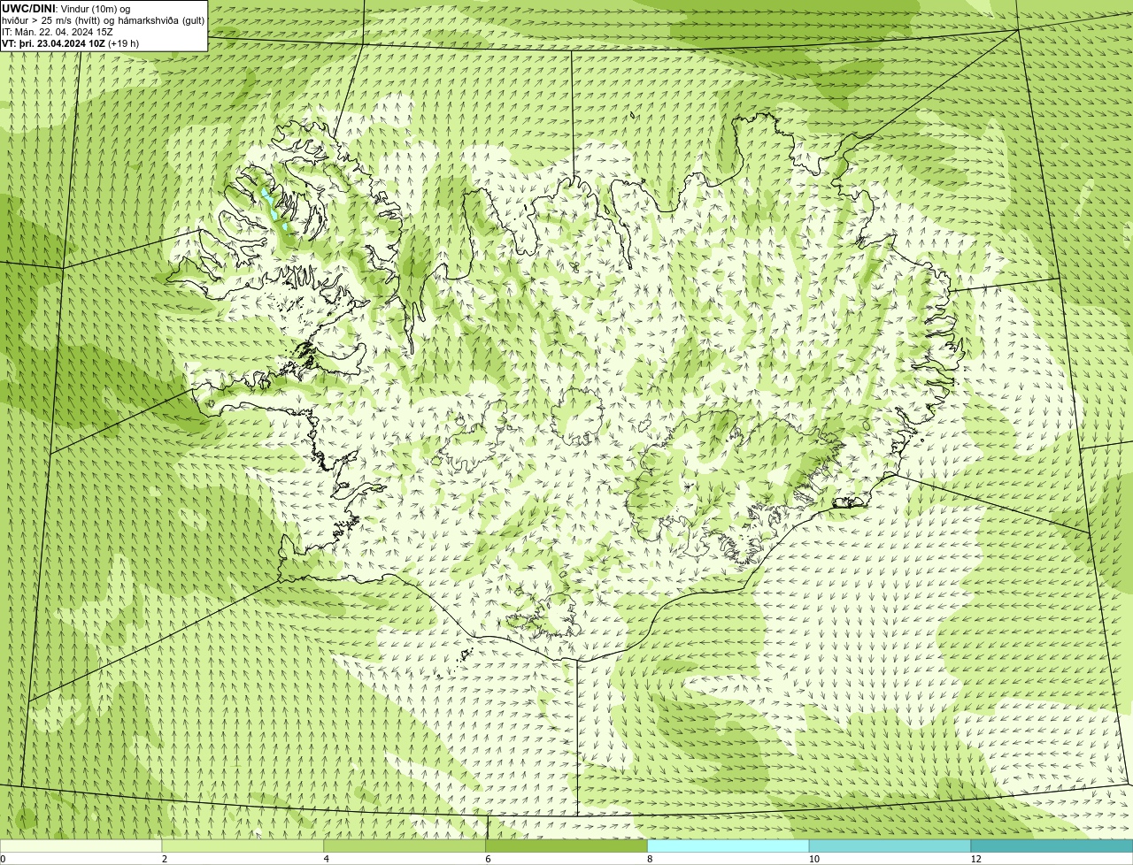Viewport: 1133px width, 865px height.
Task: Click the legend tick label "2"
Action: (x=164, y=859)
